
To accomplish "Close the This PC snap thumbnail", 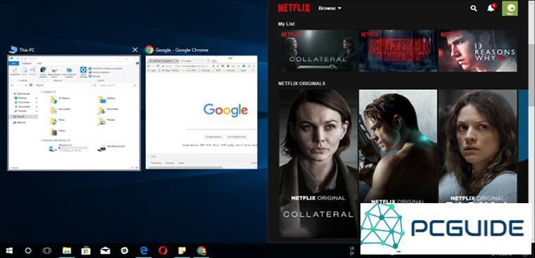I will point(135,50).
